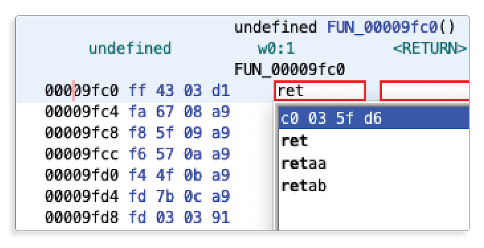Select the address 00009fc4 row

pos(81,112)
